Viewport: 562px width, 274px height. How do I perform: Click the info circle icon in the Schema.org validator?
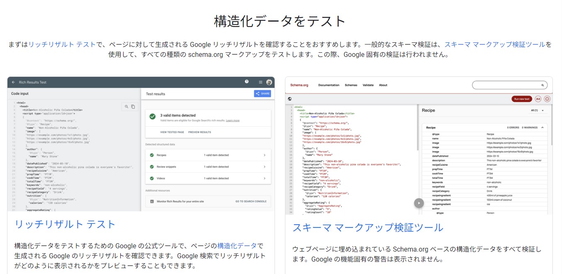tap(547, 99)
